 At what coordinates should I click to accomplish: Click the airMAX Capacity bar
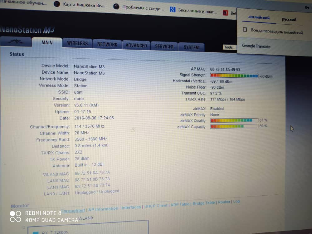tap(234, 126)
